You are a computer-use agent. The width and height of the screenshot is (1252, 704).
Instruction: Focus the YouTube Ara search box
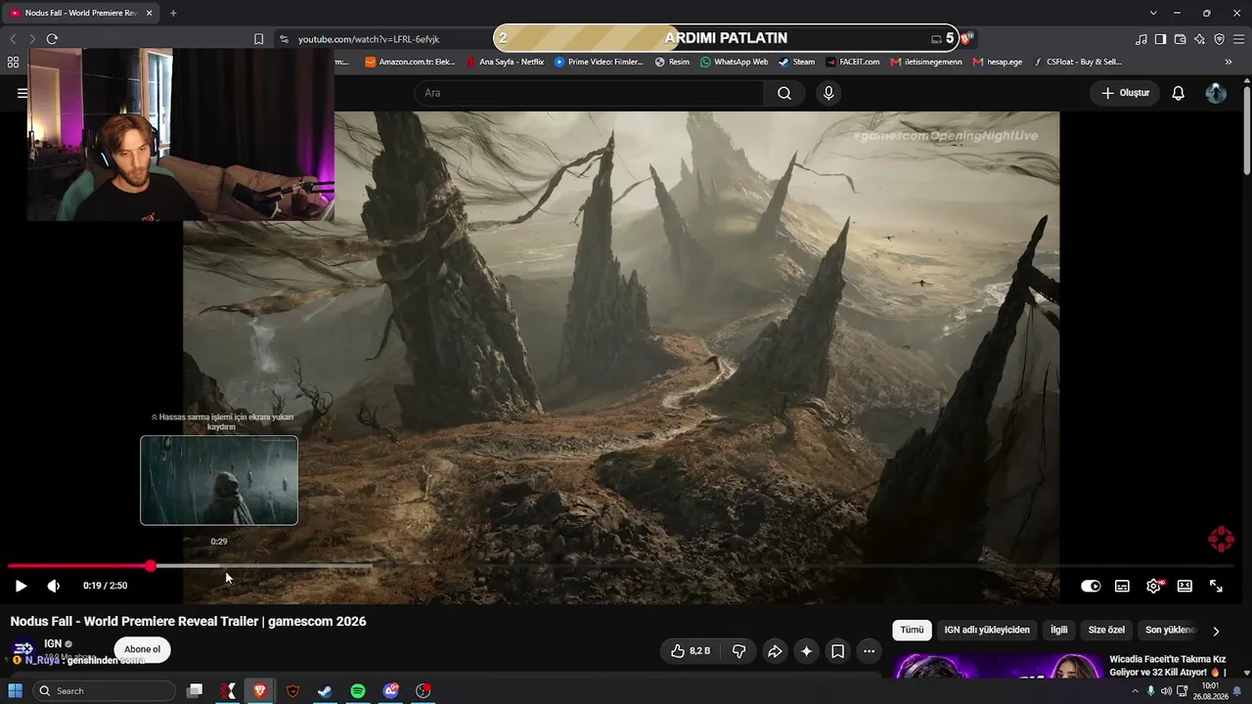tap(589, 93)
